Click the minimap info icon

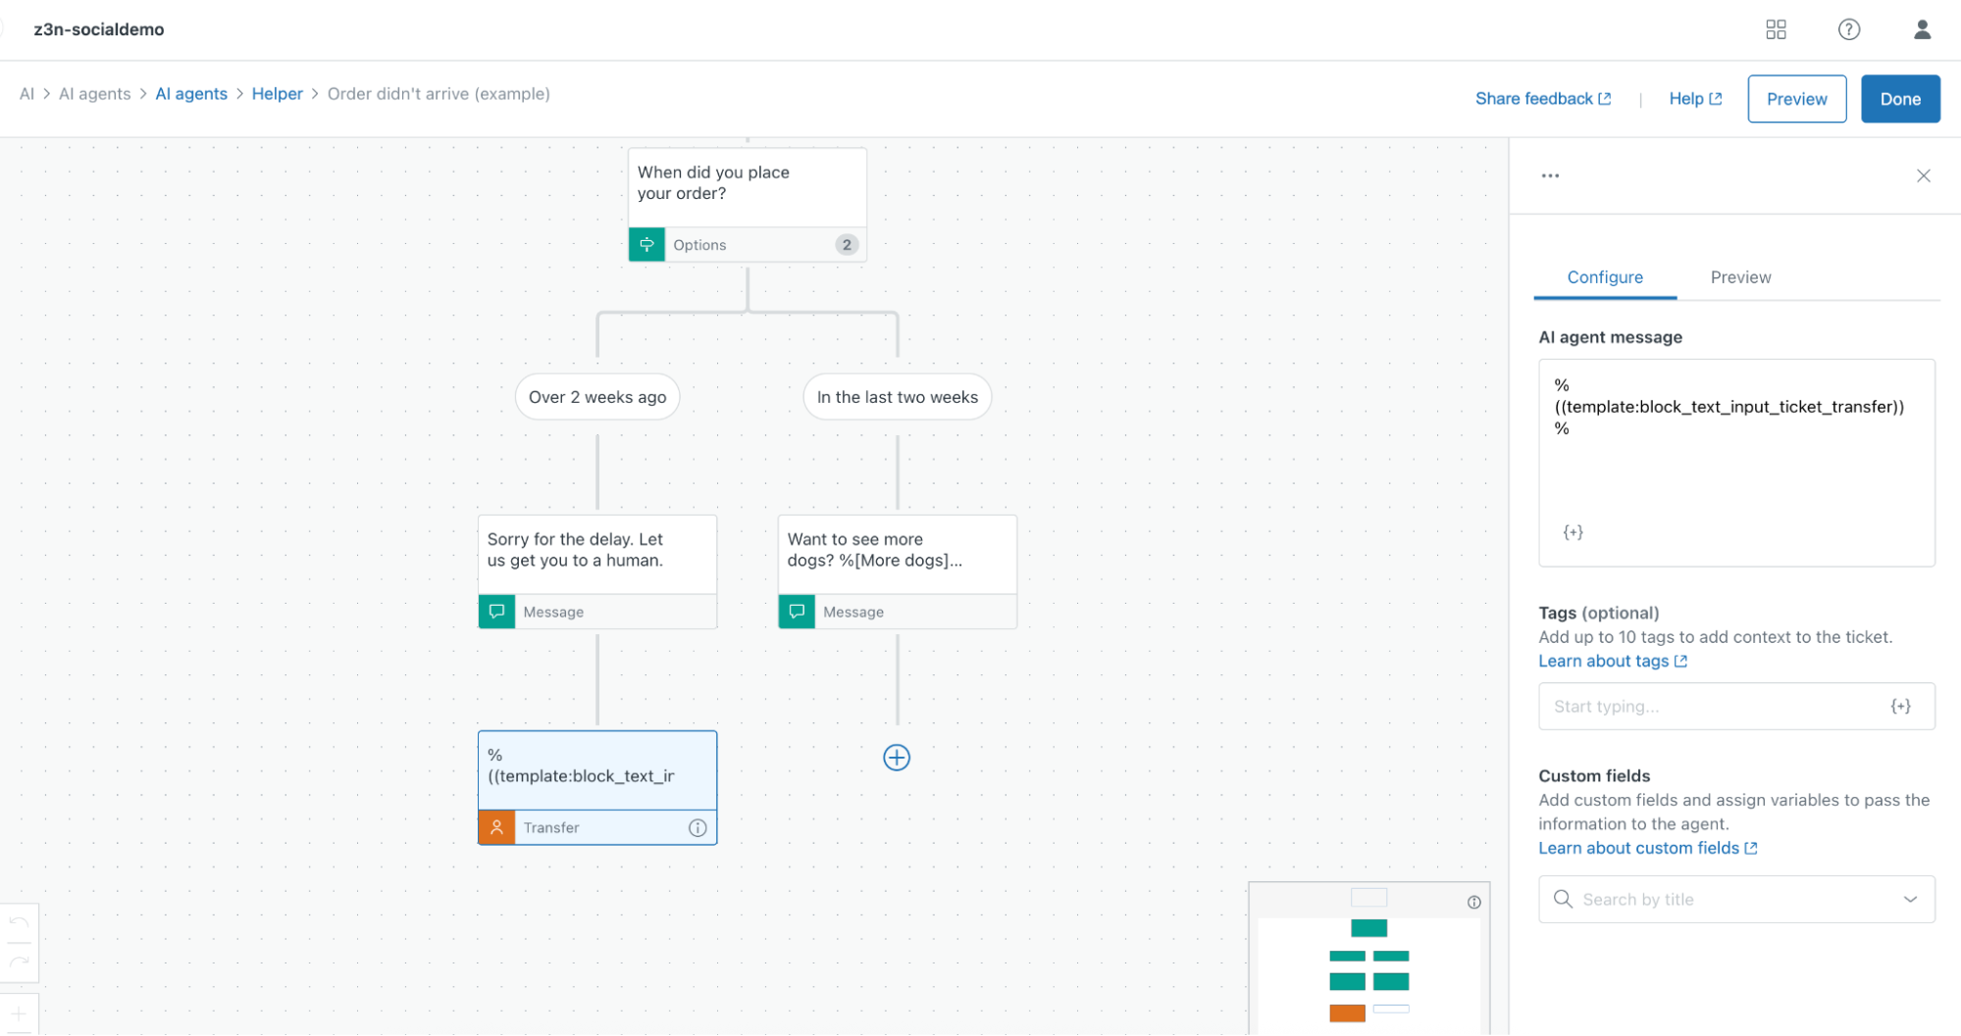point(1473,902)
